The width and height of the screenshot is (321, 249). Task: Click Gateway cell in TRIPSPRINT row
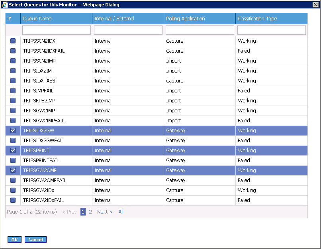point(200,151)
